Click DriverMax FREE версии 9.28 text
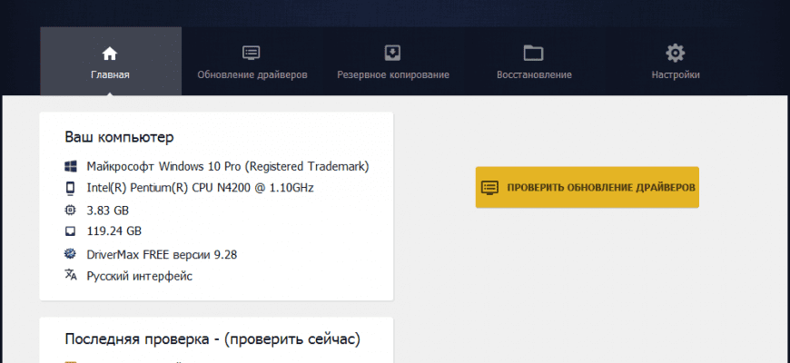790x363 pixels. (x=162, y=255)
